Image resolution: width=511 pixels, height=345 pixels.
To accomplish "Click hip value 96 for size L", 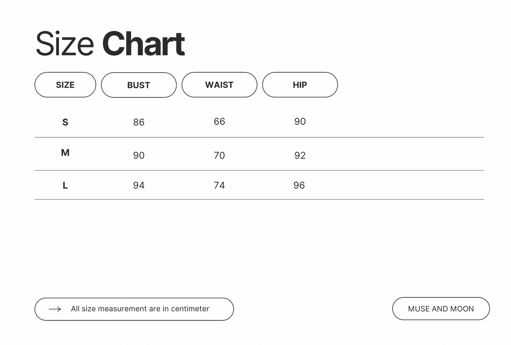I will click(x=299, y=185).
